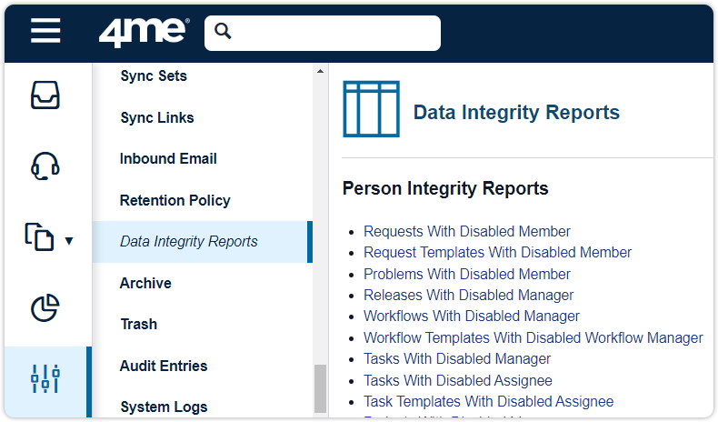The width and height of the screenshot is (718, 422).
Task: Open Tasks With Disabled Manager report
Action: [457, 358]
